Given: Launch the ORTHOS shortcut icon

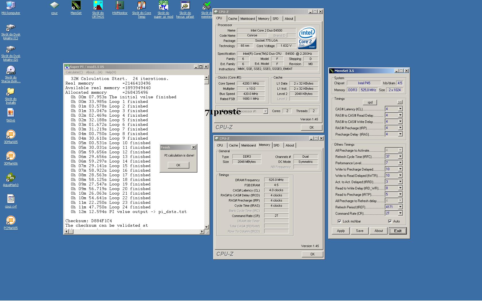Looking at the screenshot, I should click(98, 9).
